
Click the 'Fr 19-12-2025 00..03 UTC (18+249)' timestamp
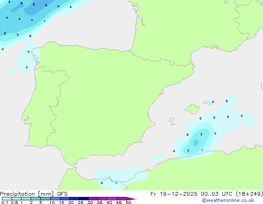tap(207, 194)
